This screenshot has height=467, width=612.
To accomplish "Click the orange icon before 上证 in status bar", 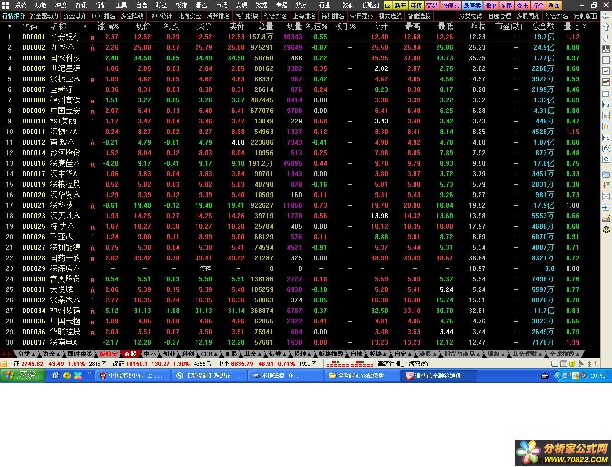I will pyautogui.click(x=4, y=364).
